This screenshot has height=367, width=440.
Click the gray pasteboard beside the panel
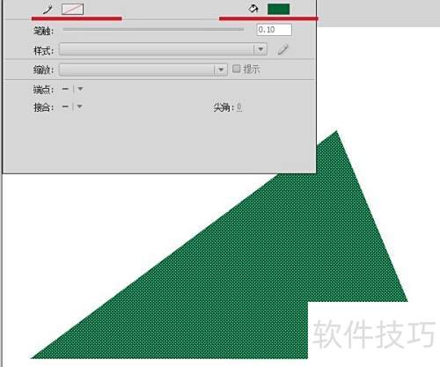(378, 13)
